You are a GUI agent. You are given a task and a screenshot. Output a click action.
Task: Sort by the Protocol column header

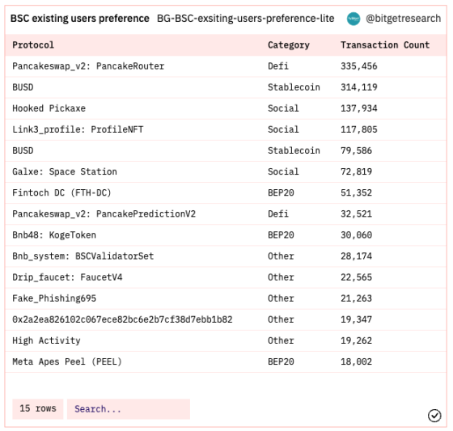click(x=33, y=45)
